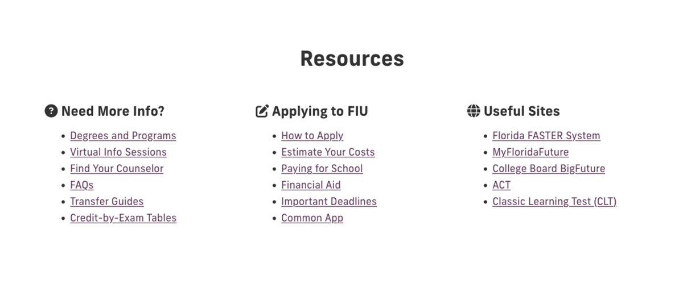Select the Paying for School link
Screen dimensions: 683x284
click(x=322, y=169)
